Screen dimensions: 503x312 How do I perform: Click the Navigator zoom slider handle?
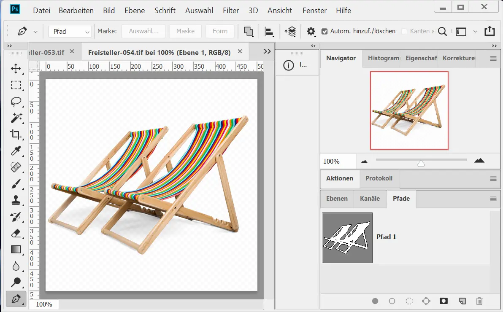coord(421,164)
